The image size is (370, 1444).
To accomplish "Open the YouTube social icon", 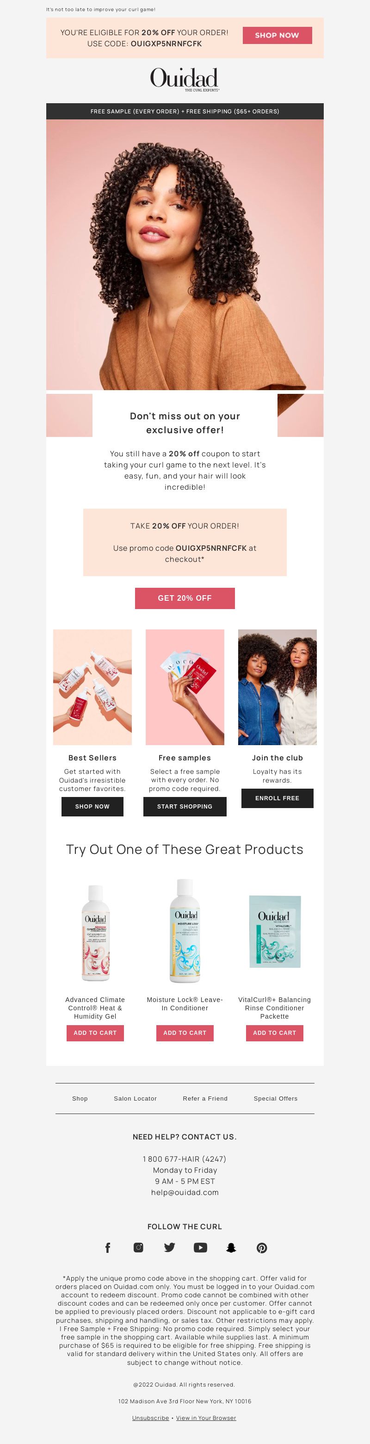I will (200, 1247).
